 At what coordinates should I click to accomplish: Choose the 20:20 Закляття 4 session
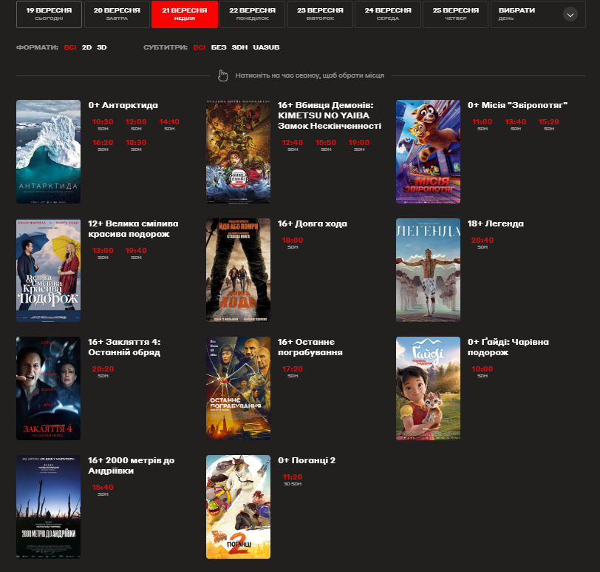pos(103,369)
